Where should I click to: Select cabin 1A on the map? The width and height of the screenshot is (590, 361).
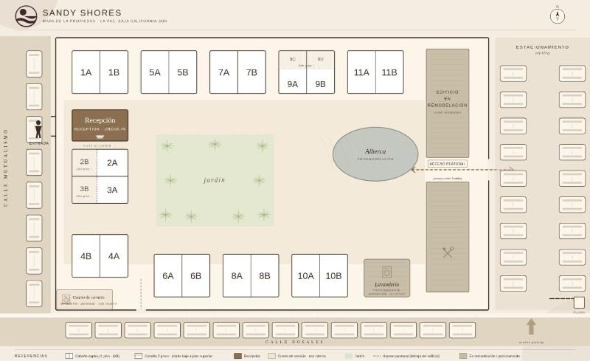(86, 72)
